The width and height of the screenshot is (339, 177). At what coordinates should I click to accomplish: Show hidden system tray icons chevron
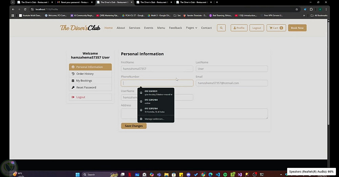[281, 175]
